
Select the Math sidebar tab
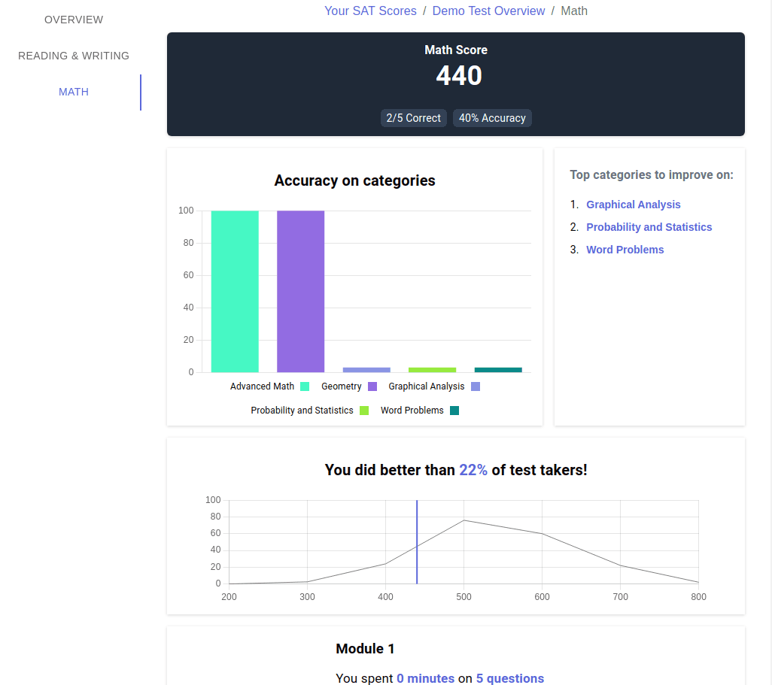(74, 92)
